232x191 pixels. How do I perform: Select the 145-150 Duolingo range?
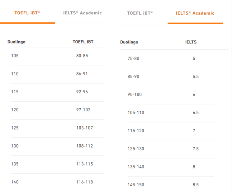coord(136,185)
